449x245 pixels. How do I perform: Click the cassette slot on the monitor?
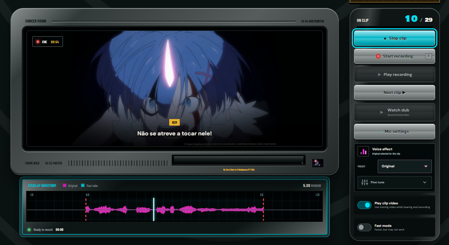[238, 160]
